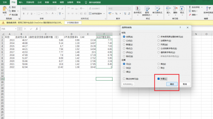
Task: Click 取消 to cancel the dialog
Action: (185, 84)
